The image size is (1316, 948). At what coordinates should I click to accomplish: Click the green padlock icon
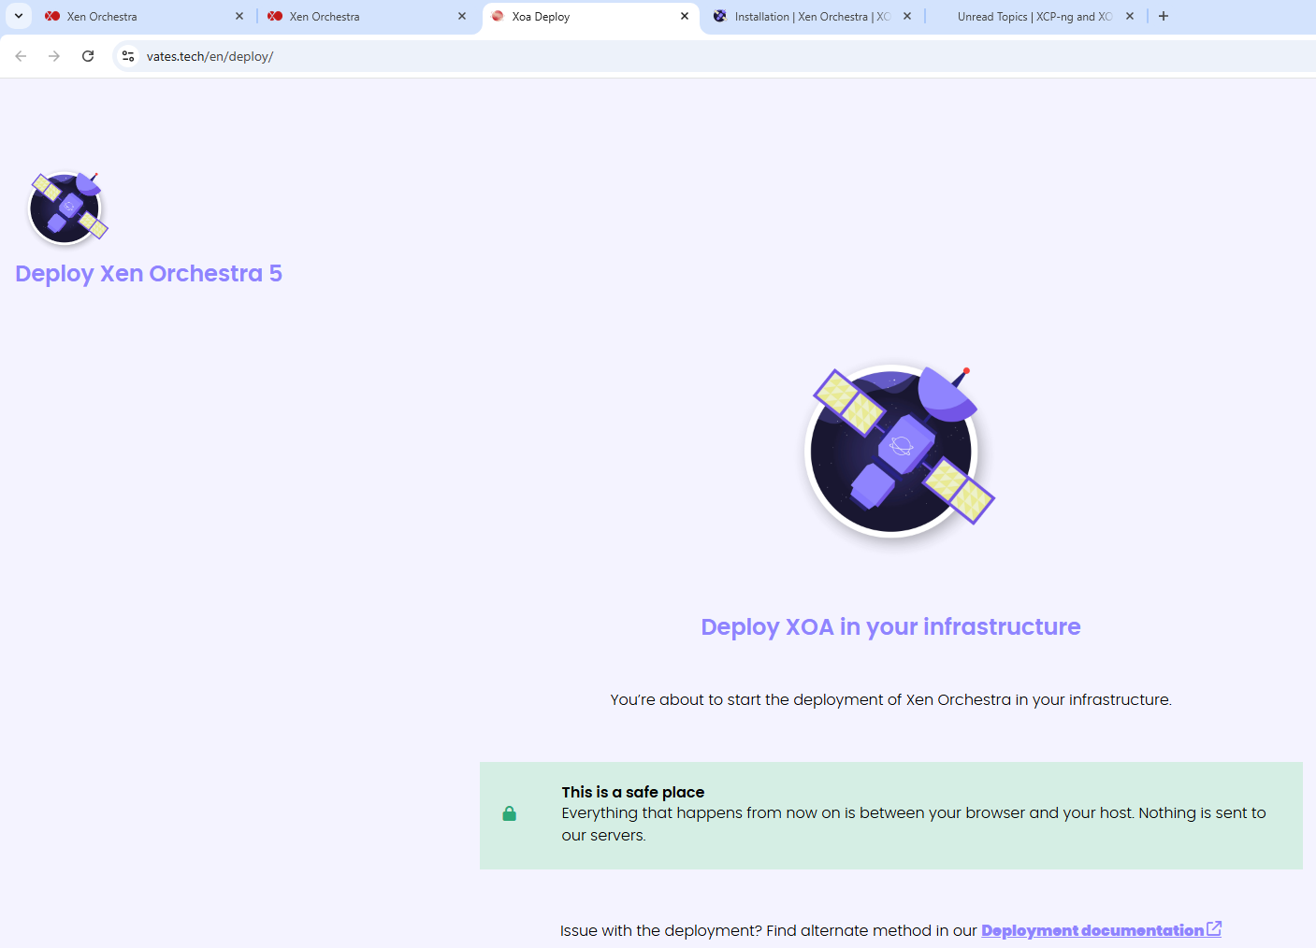pos(509,814)
